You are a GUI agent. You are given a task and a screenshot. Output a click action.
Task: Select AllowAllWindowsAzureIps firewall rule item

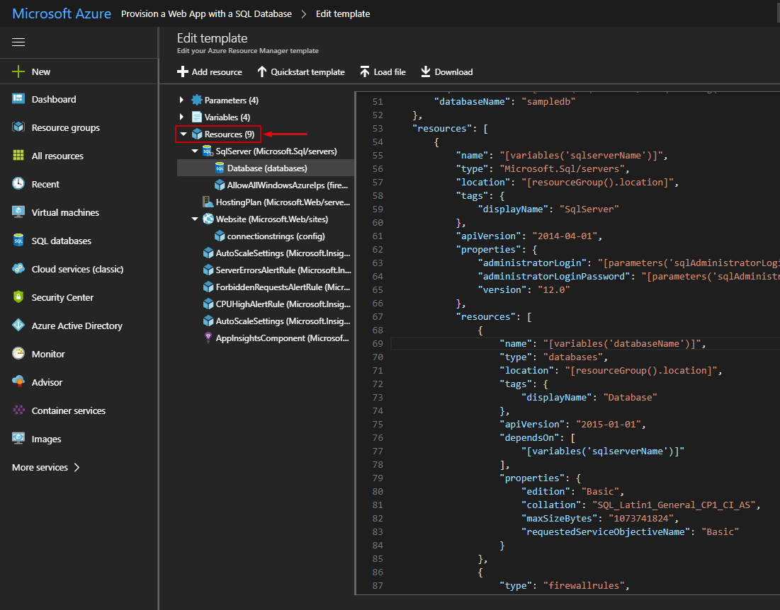click(x=288, y=185)
